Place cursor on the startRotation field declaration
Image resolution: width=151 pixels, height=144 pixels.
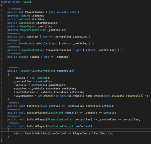click(47, 23)
